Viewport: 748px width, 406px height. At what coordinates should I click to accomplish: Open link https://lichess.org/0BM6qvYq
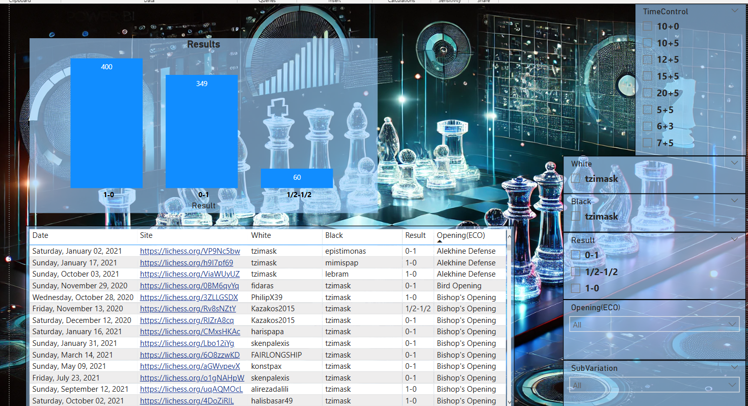(x=190, y=286)
